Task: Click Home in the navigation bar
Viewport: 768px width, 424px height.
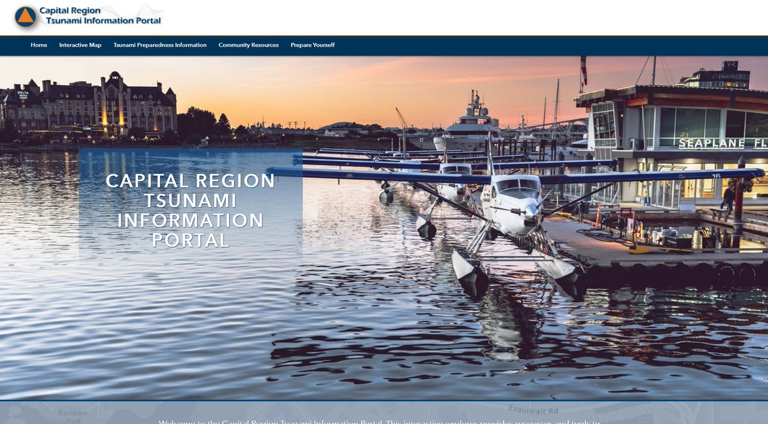Action: [38, 45]
